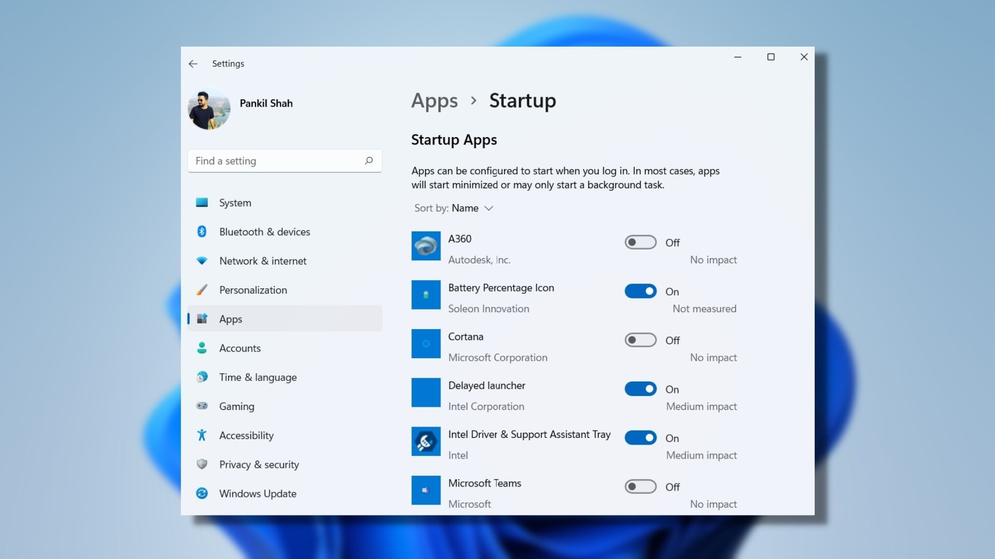Image resolution: width=995 pixels, height=559 pixels.
Task: Click the Delayed launcher app icon
Action: point(426,392)
